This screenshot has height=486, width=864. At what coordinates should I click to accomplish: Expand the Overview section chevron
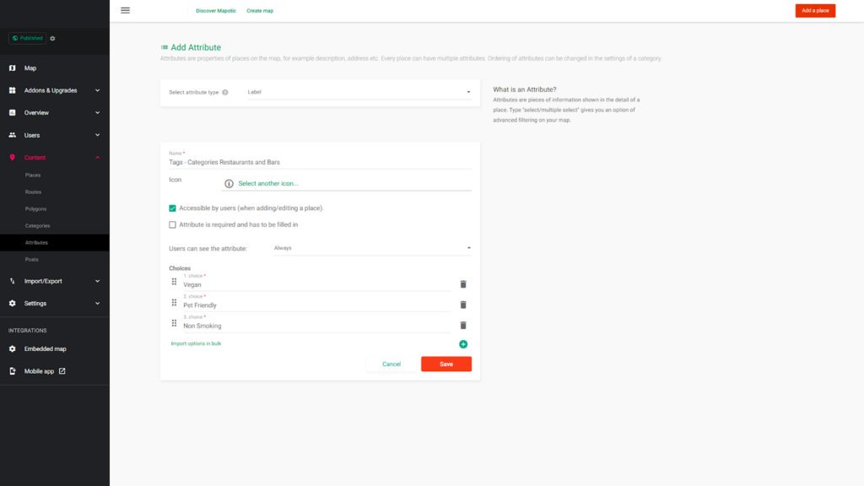(98, 112)
